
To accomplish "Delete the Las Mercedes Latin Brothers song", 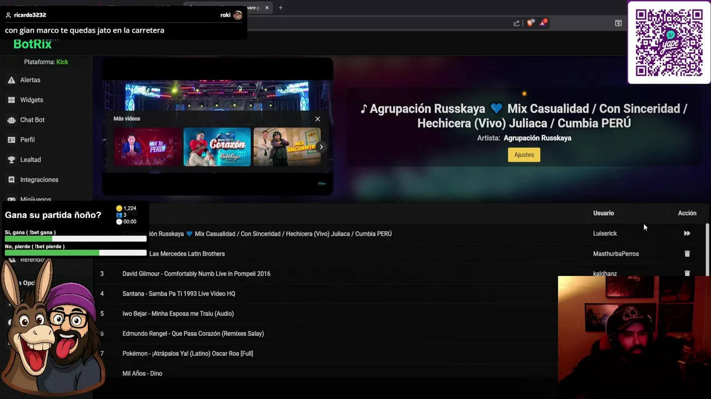I will pyautogui.click(x=687, y=254).
